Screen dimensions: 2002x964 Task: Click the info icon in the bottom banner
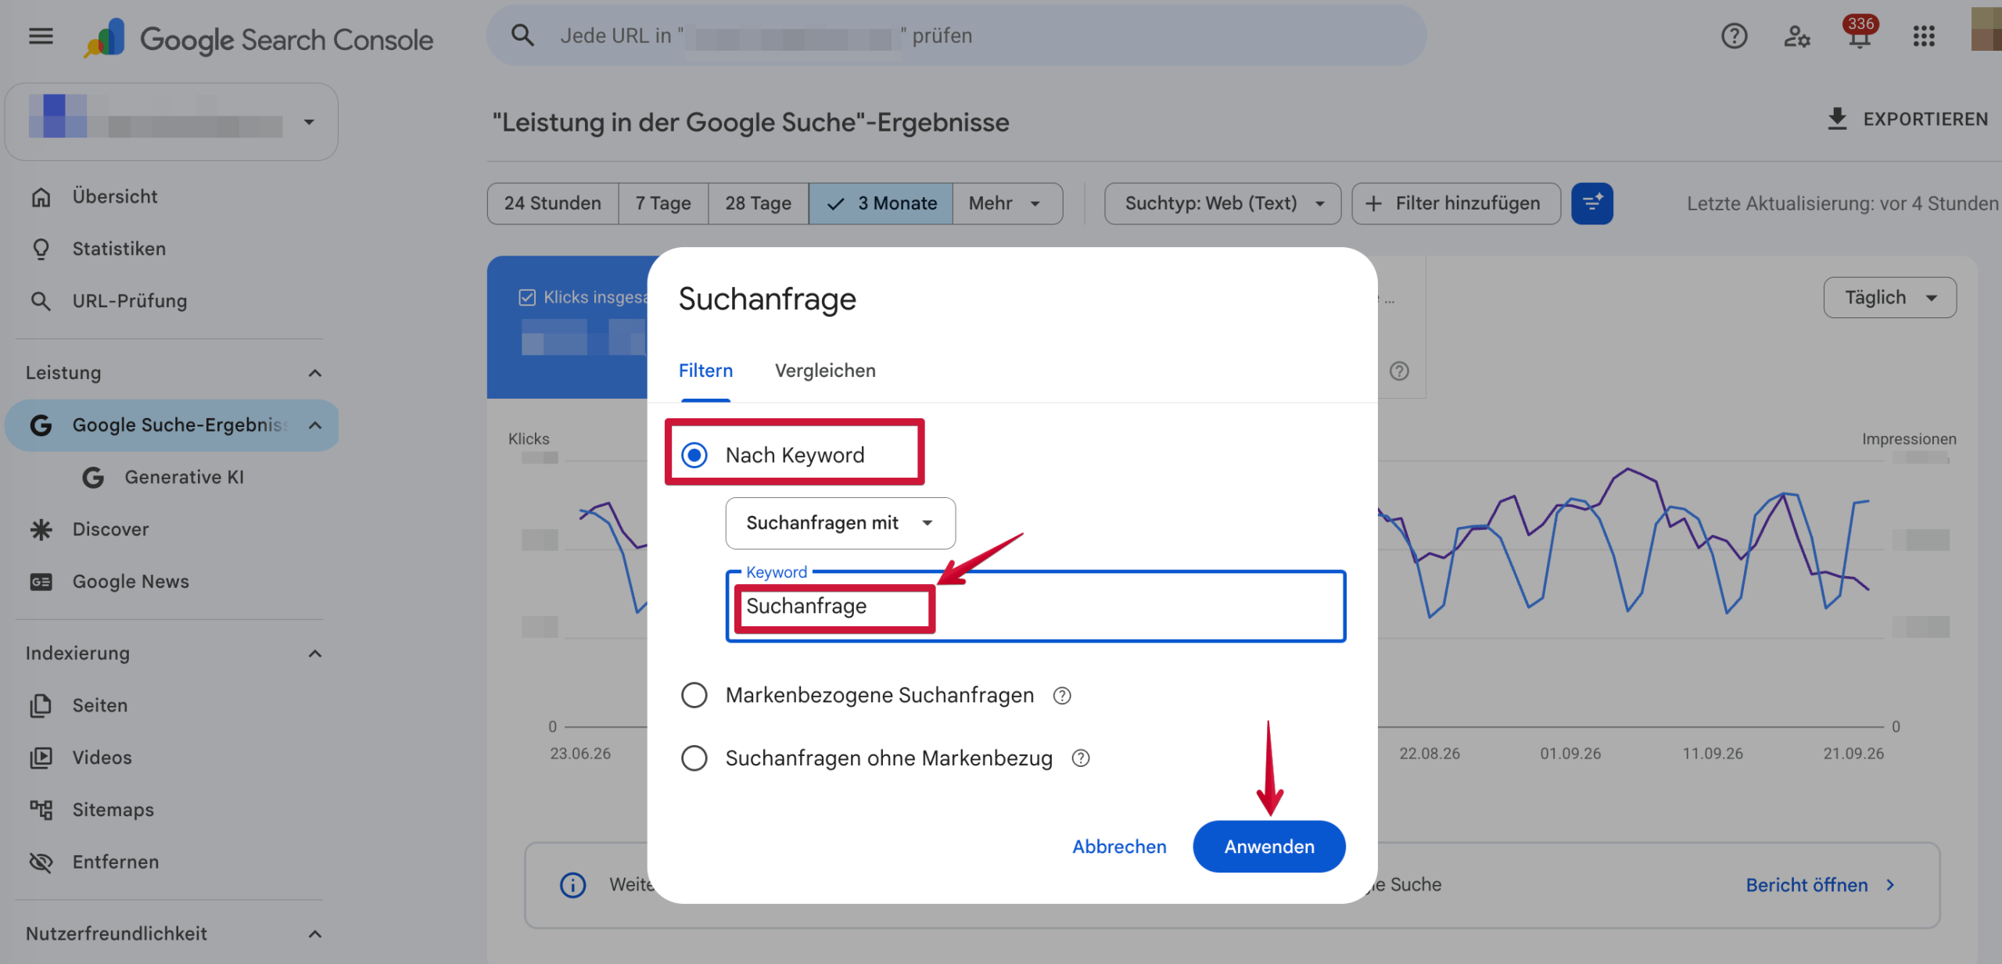click(572, 885)
